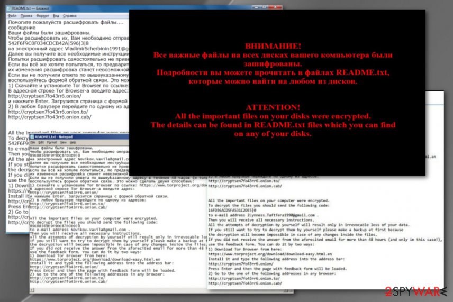Click 'http://cryptsen7fo43rr6.onion.cab/' in Блокнот window
The height and width of the screenshot is (302, 453).
click(x=50, y=117)
